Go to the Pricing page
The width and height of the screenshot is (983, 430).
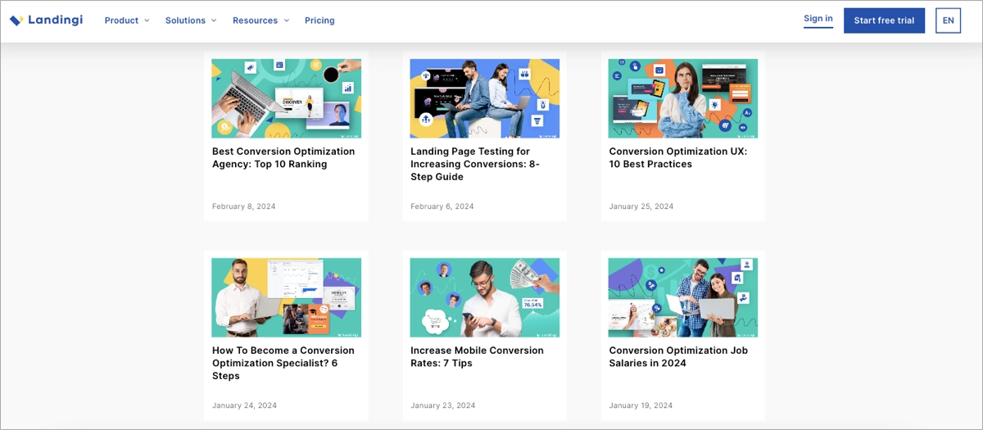[x=319, y=20]
